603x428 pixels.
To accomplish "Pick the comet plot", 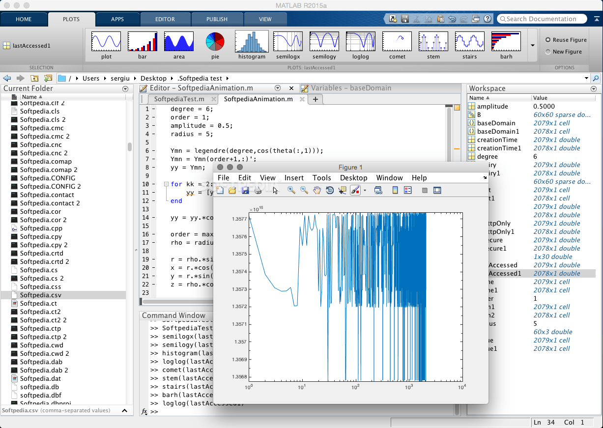I will tap(397, 45).
